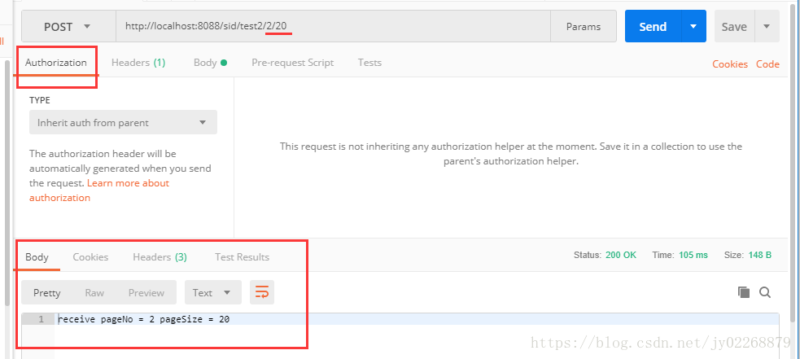Expand the Save options arrow
The height and width of the screenshot is (359, 800).
[767, 27]
